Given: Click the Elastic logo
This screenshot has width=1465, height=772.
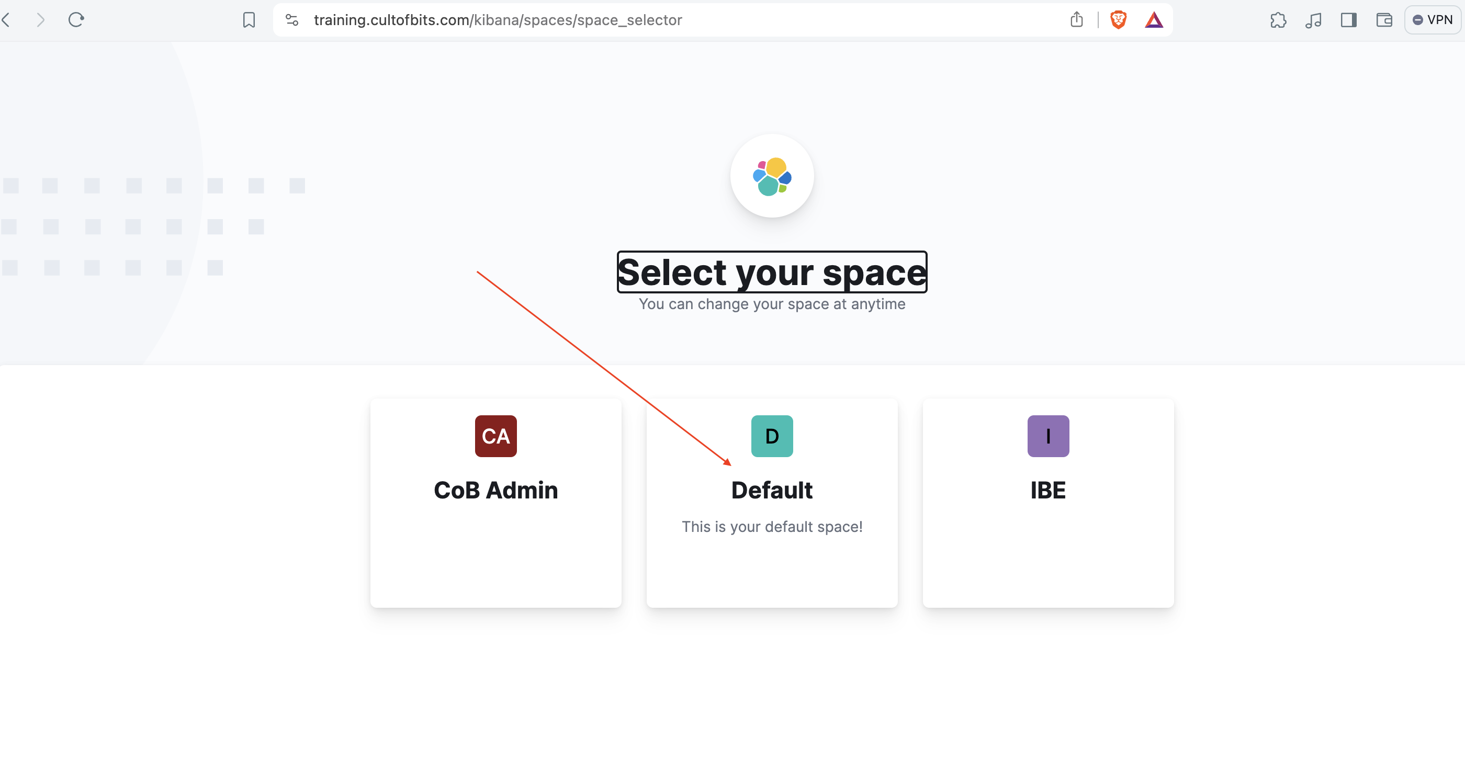Looking at the screenshot, I should point(772,176).
